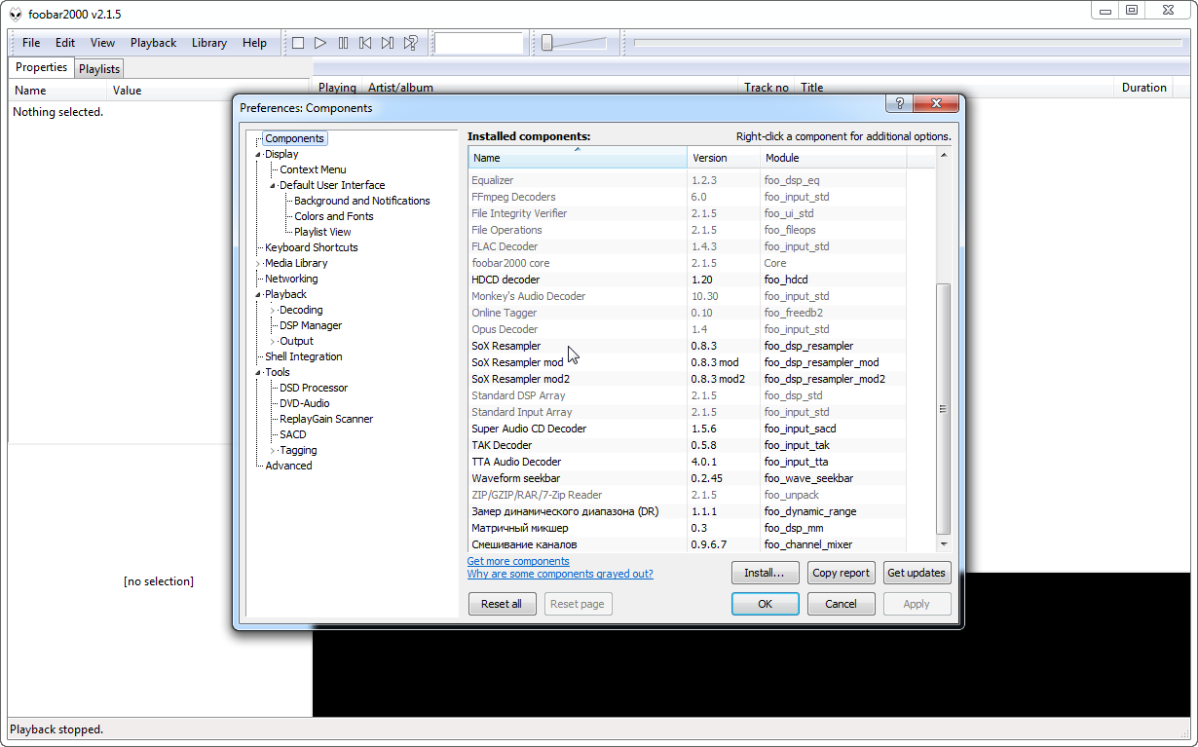Skip to next track icon

coord(388,43)
